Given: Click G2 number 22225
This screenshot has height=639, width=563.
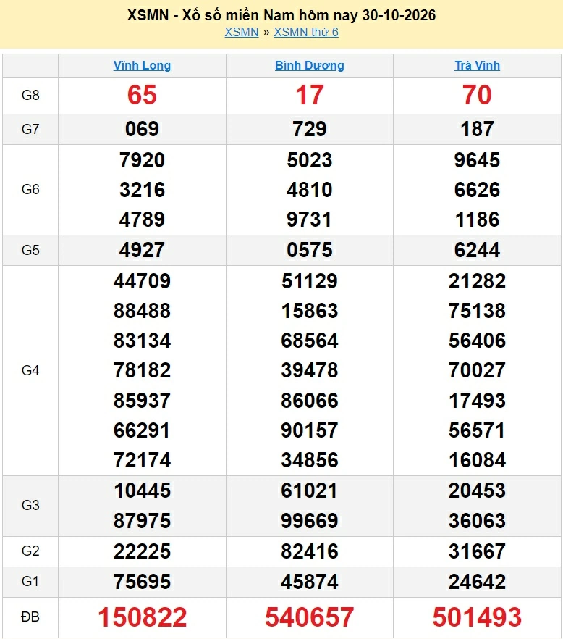Looking at the screenshot, I should pos(142,551).
